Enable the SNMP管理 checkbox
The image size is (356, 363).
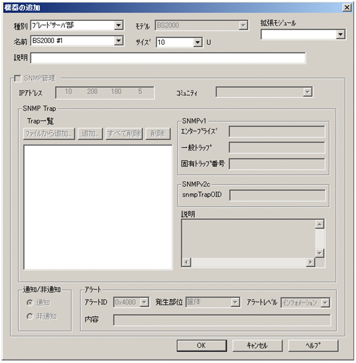pyautogui.click(x=18, y=78)
